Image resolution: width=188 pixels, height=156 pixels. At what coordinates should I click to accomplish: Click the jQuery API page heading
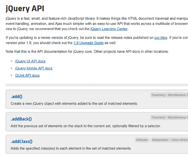(25, 9)
